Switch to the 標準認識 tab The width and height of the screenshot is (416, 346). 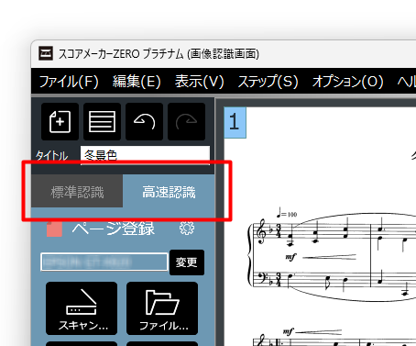click(x=77, y=191)
